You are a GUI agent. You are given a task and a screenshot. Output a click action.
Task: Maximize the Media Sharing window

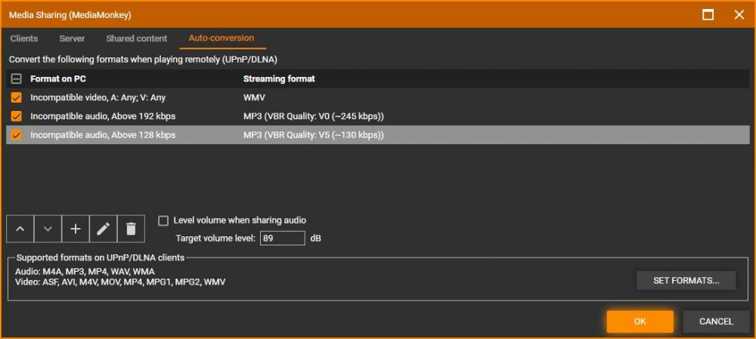pyautogui.click(x=708, y=14)
